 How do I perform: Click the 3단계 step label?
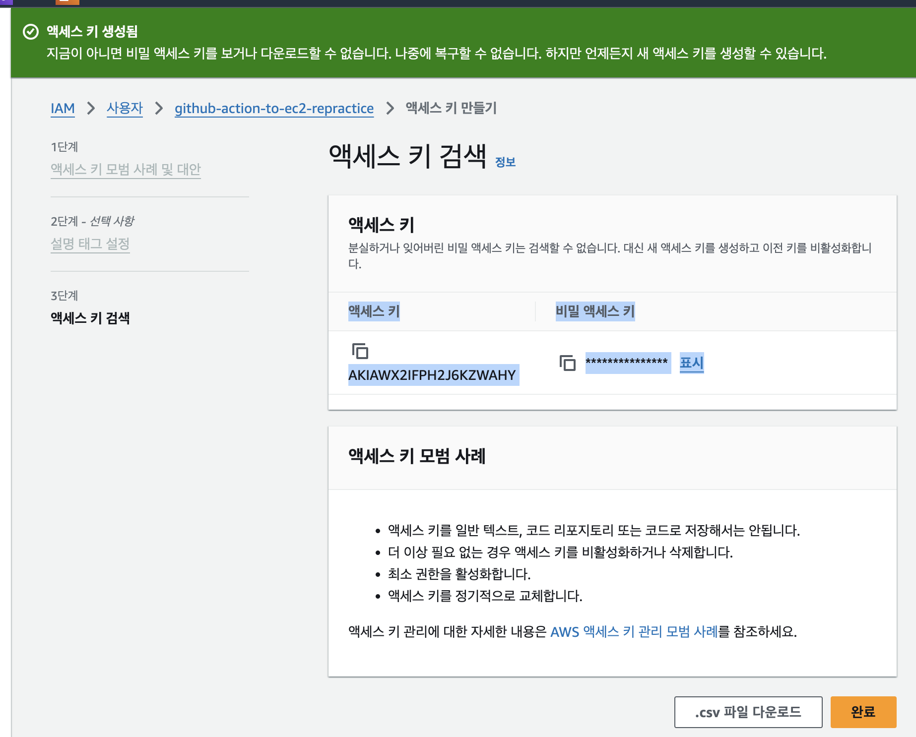[x=65, y=296]
